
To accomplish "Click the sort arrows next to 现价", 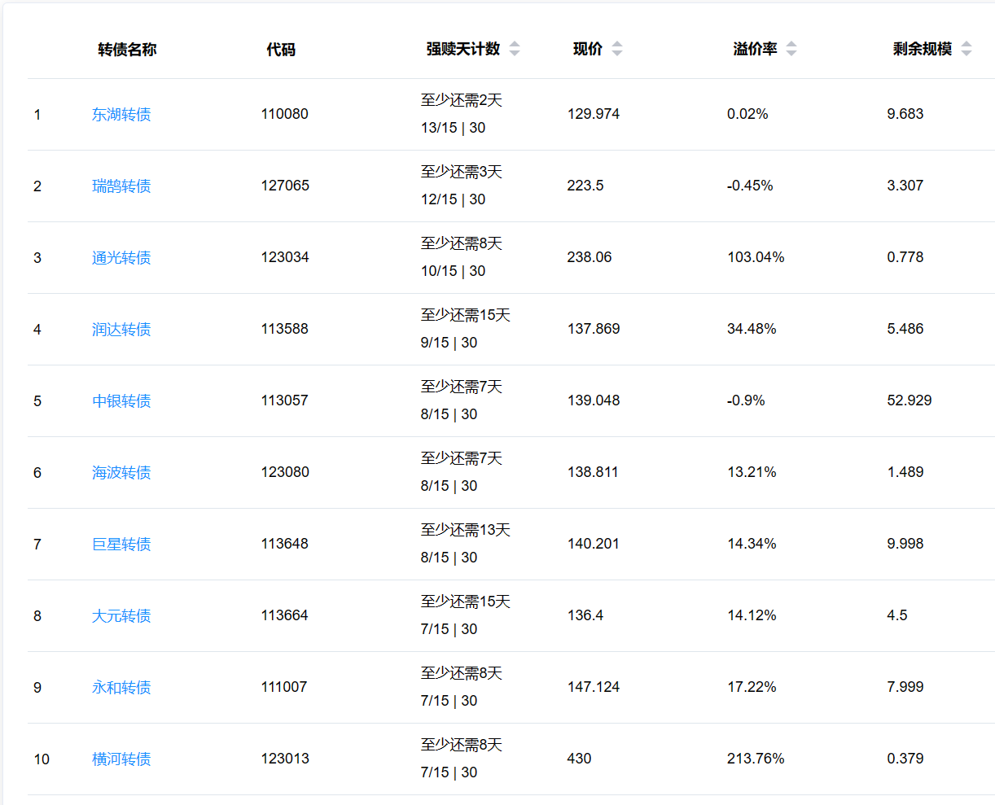I will pyautogui.click(x=617, y=49).
